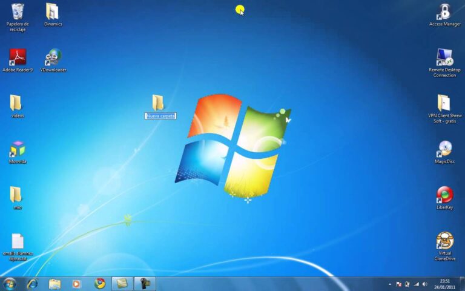Click the Nueva carpeta name edit field
This screenshot has height=291, width=465.
[x=160, y=116]
